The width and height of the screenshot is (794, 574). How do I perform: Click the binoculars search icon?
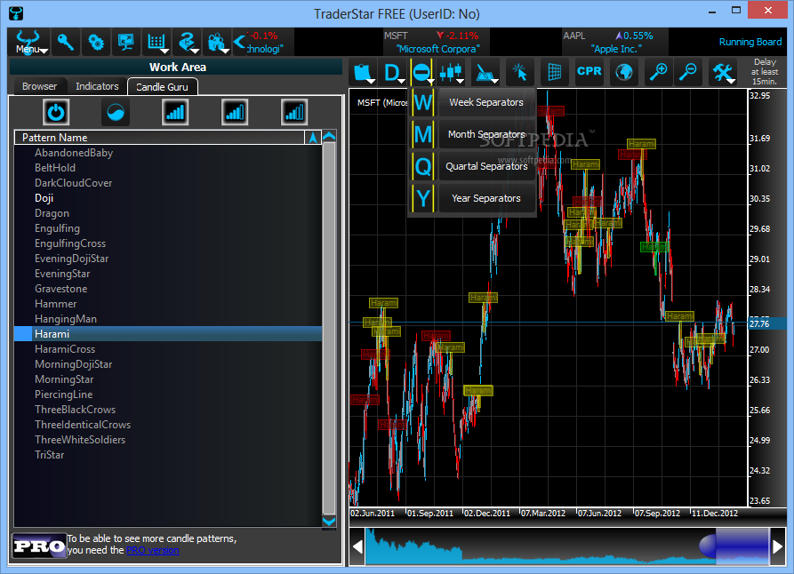(x=217, y=42)
